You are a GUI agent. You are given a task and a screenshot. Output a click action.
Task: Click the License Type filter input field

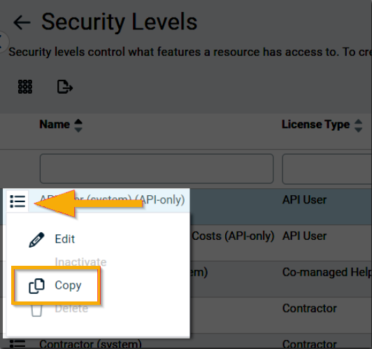[327, 169]
